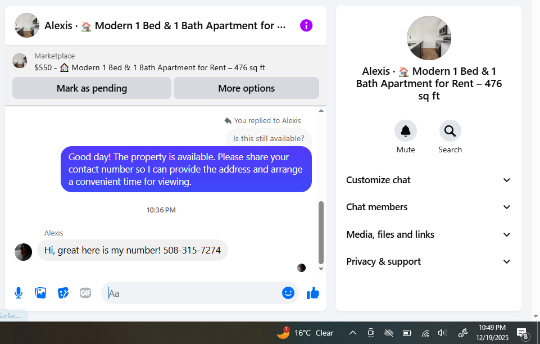The height and width of the screenshot is (344, 540).
Task: Attach a file using the photo icon
Action: pos(40,293)
